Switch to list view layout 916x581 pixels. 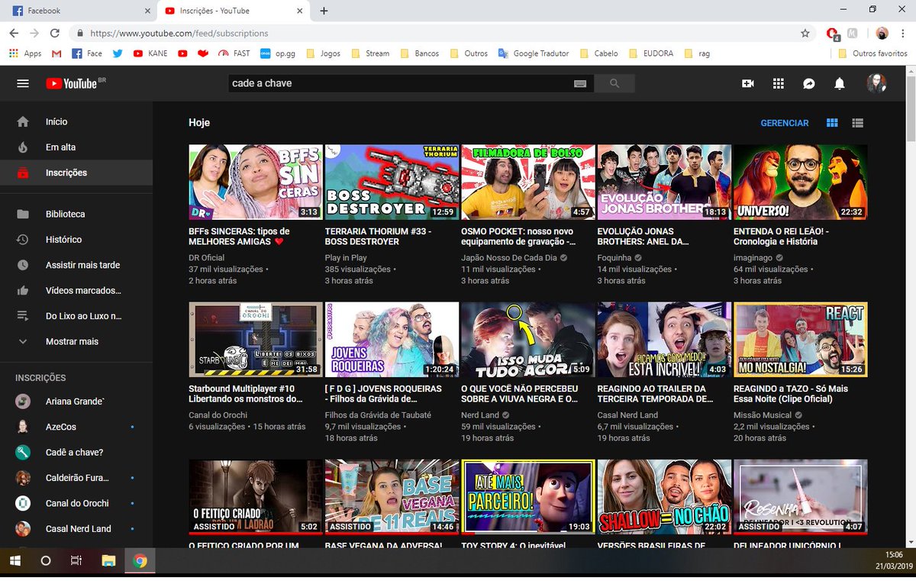(x=857, y=123)
